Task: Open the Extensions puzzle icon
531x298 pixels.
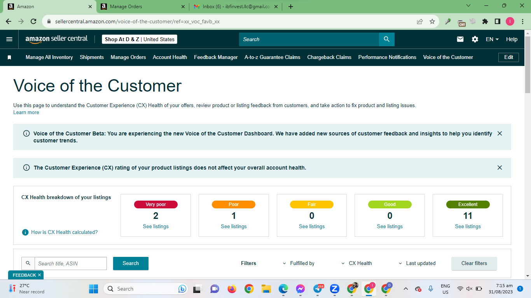Action: [485, 22]
